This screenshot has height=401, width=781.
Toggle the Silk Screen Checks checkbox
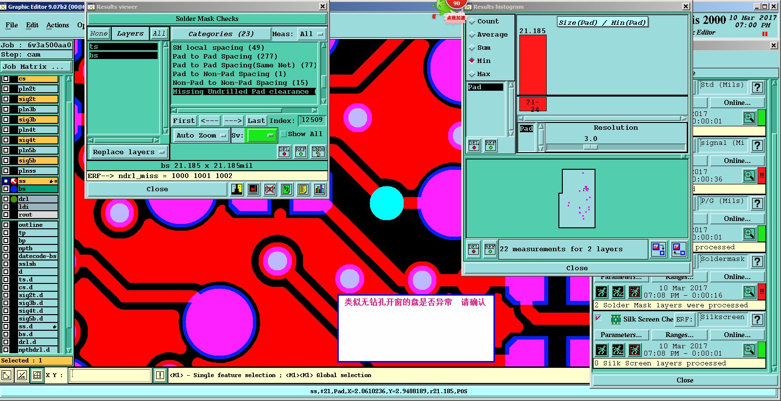[598, 319]
